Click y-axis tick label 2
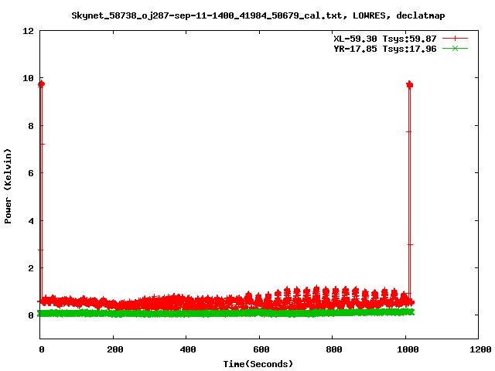 point(31,268)
